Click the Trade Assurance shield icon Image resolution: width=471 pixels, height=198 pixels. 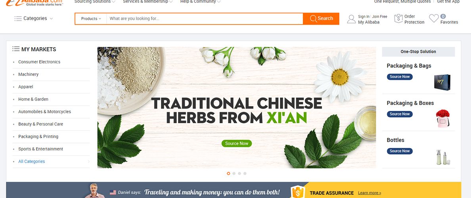(298, 192)
